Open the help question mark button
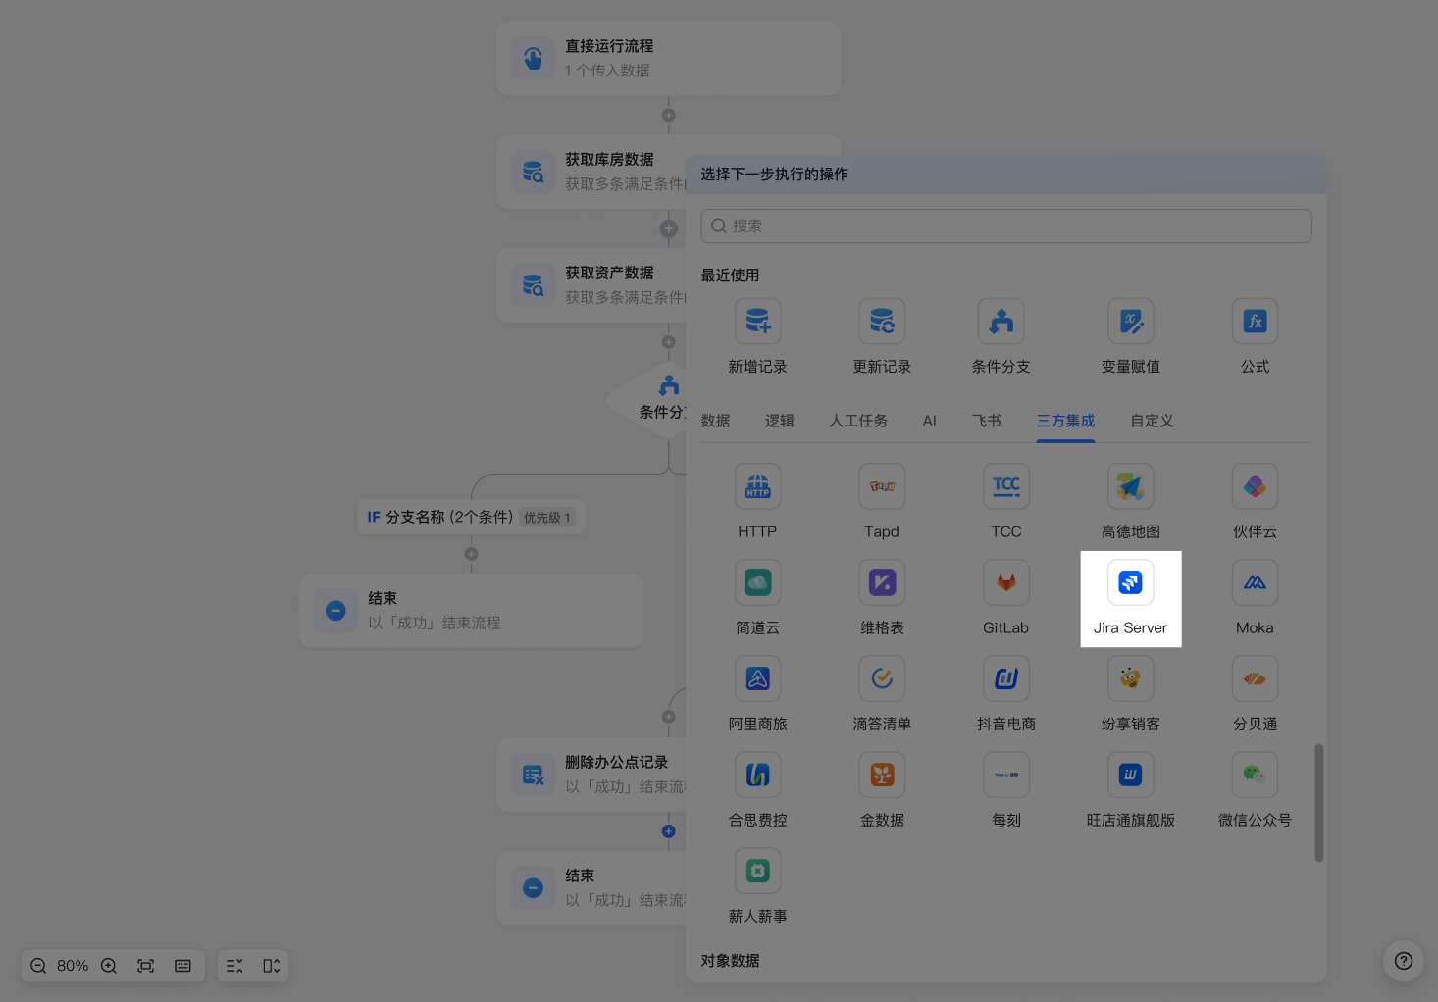 pos(1404,961)
